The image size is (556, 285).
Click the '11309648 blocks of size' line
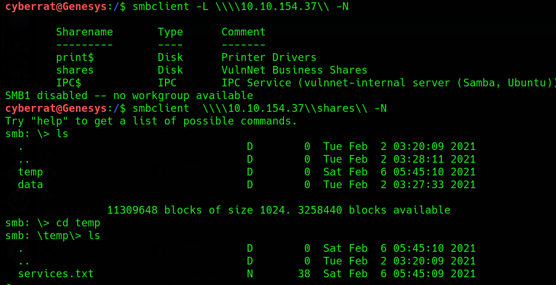[279, 210]
